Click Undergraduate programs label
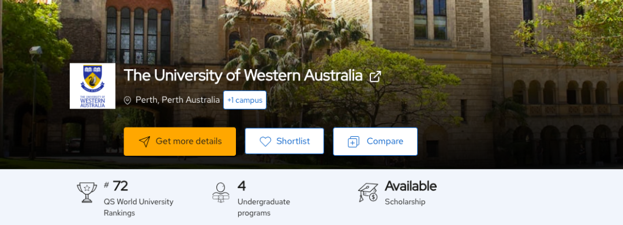Screen dimensions: 623x225 (x=264, y=207)
